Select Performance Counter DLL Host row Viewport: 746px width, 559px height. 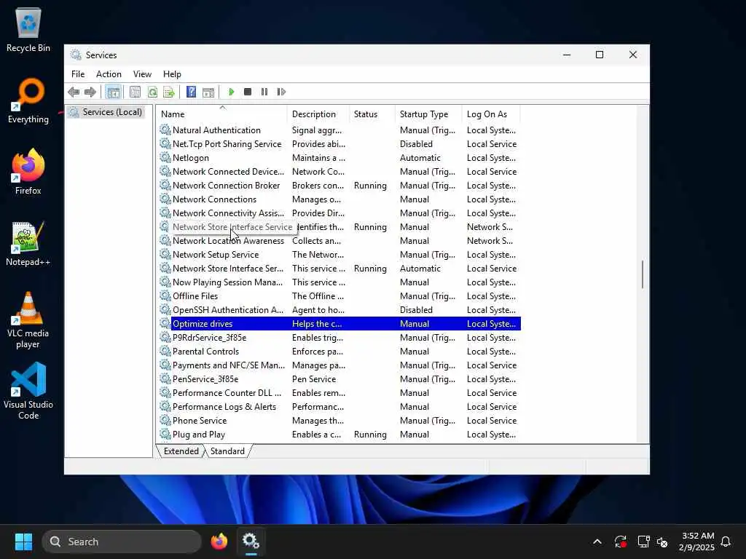click(339, 392)
